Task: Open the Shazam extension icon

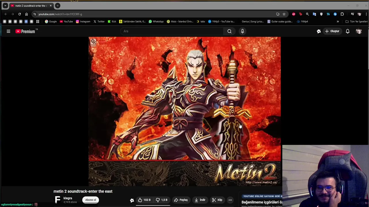Action: (335, 14)
